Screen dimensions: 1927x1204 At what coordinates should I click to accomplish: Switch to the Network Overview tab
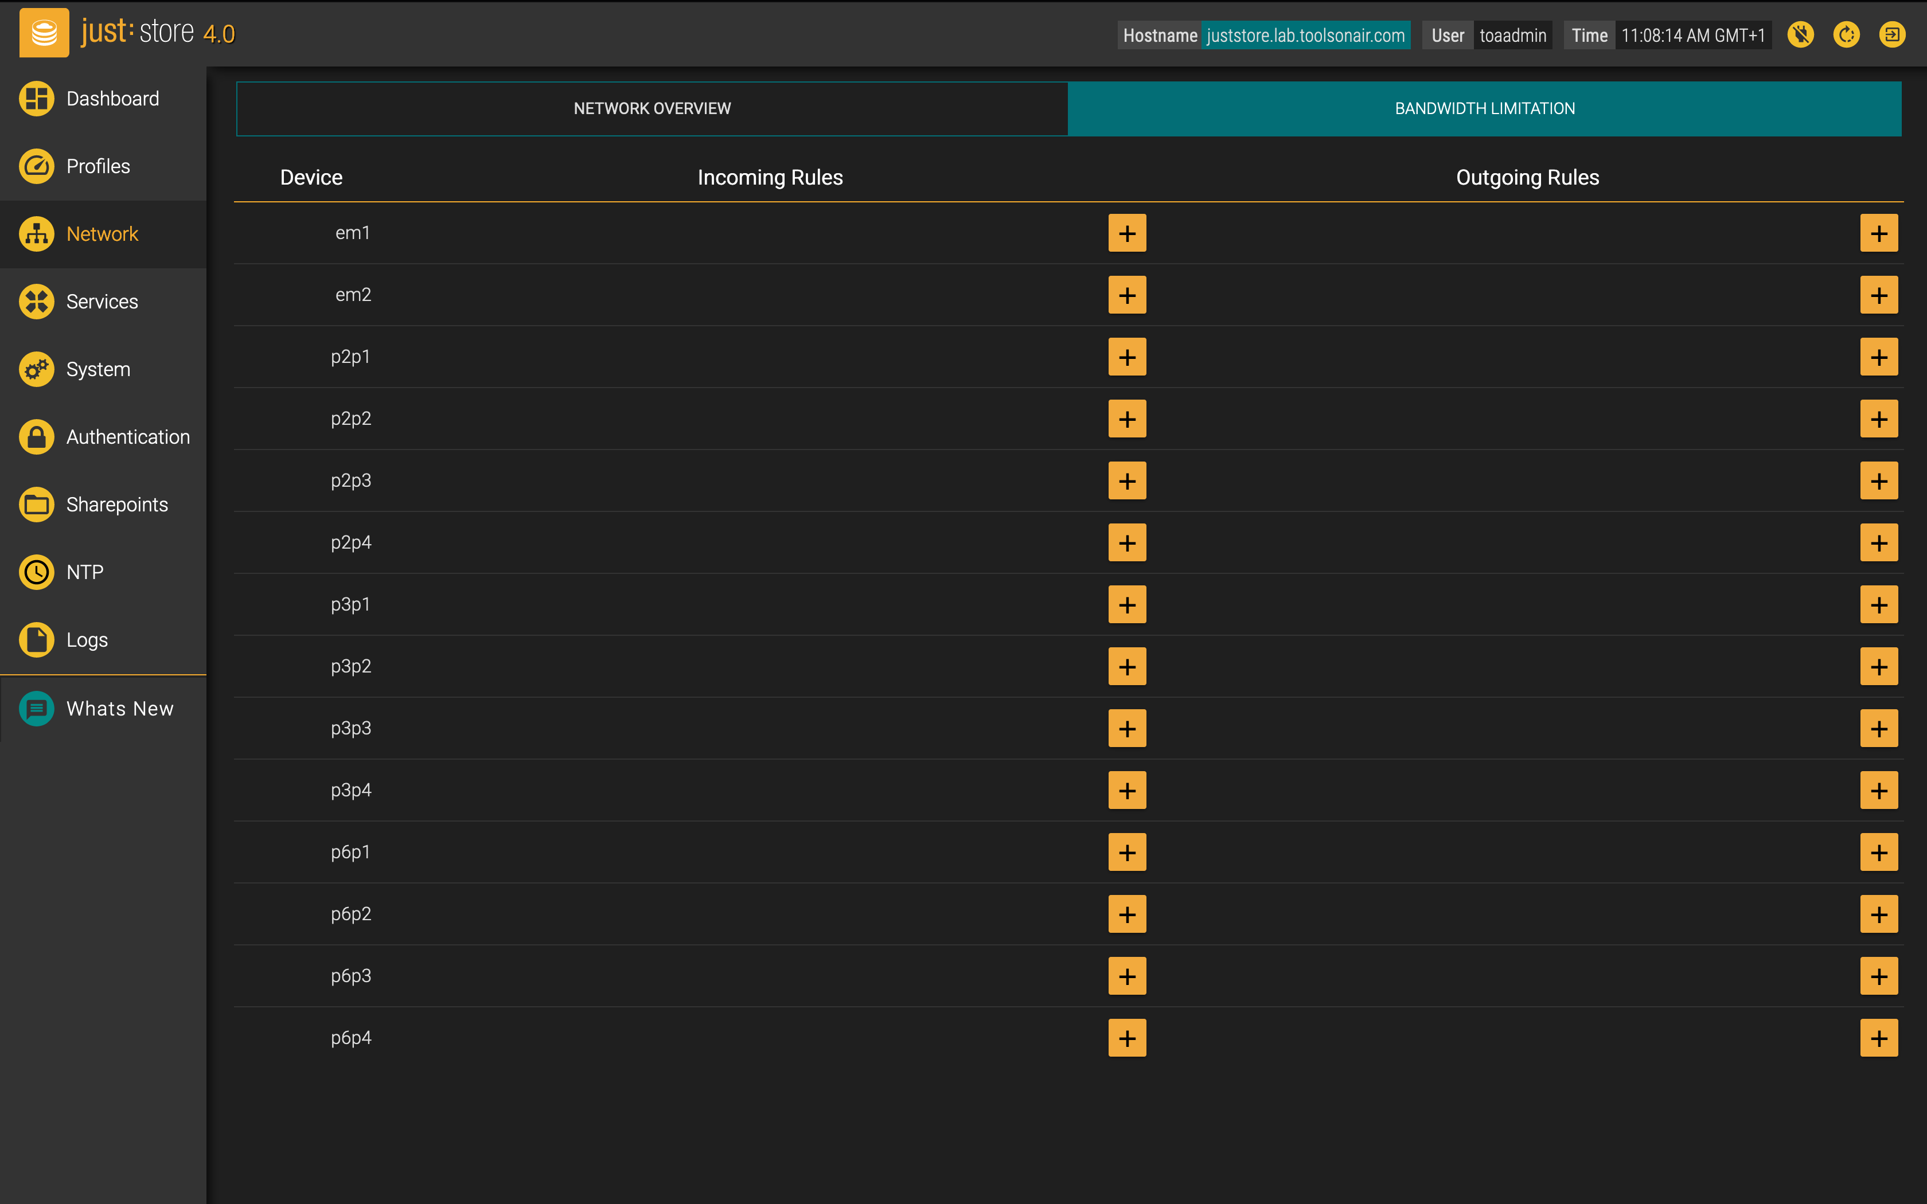652,108
